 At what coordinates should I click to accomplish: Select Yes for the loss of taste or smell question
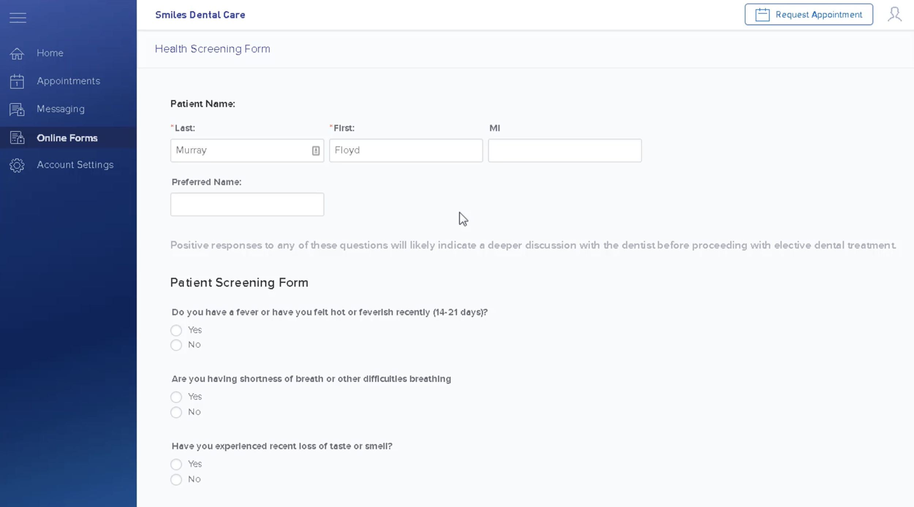click(176, 464)
